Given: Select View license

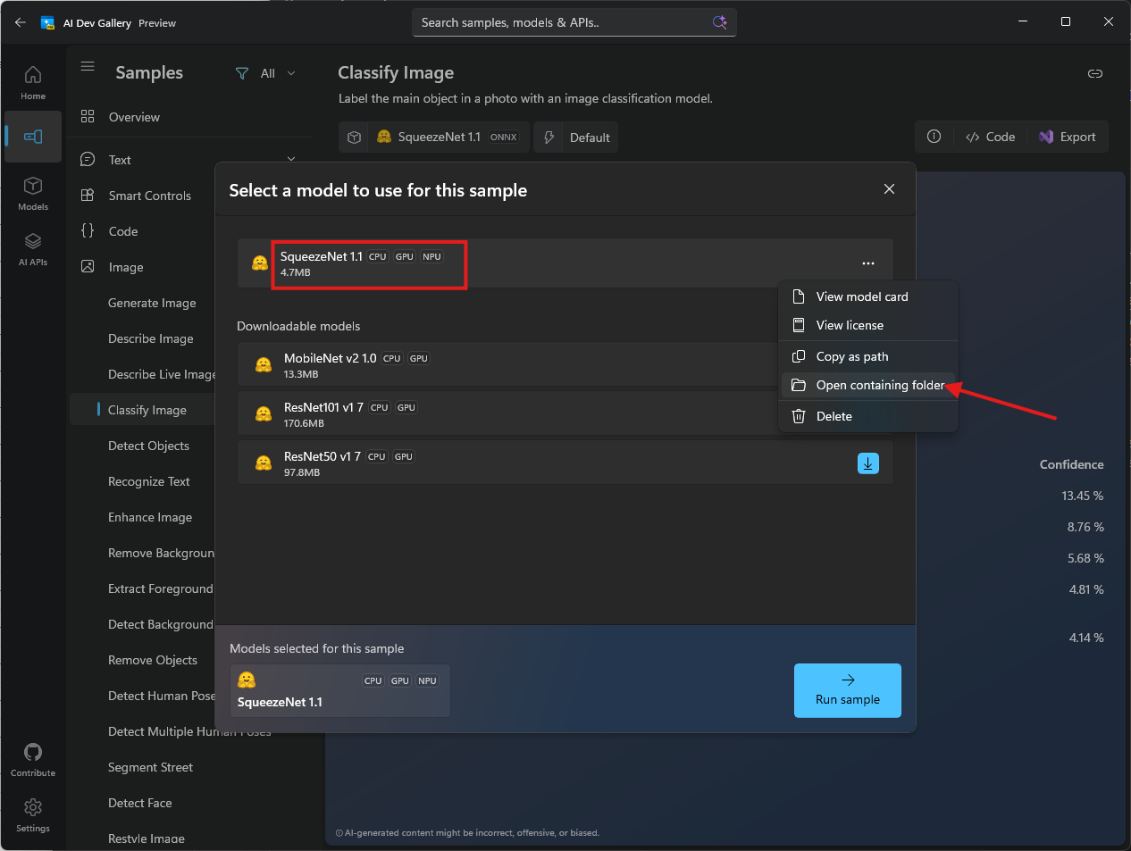Looking at the screenshot, I should click(x=868, y=325).
